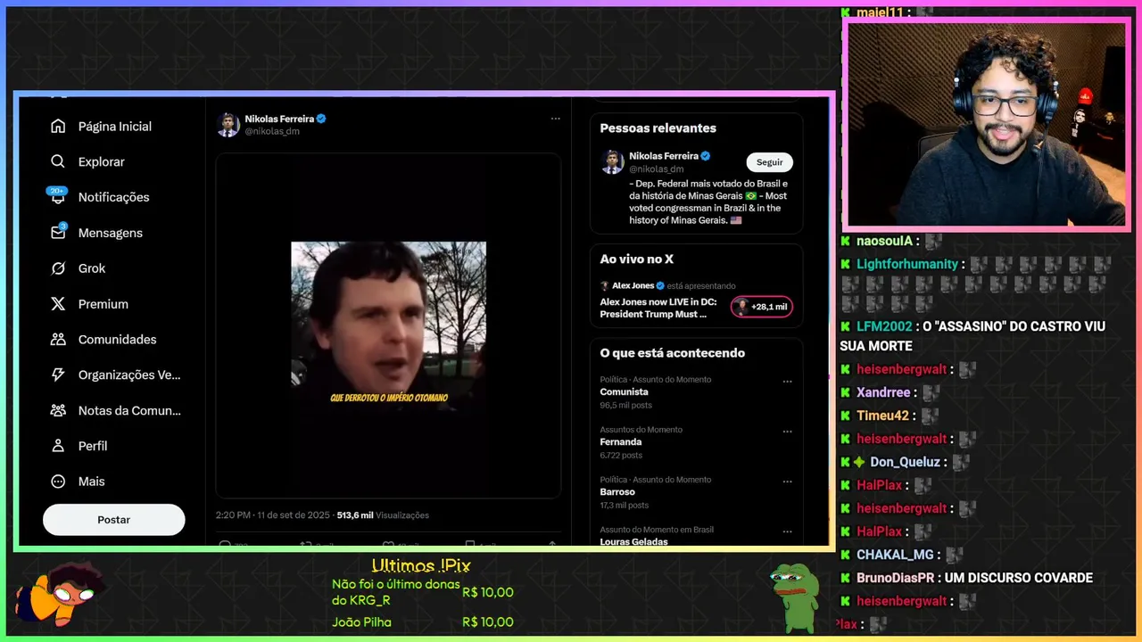Viewport: 1142px width, 642px height.
Task: Open the Página Inicial home icon
Action: coord(58,127)
